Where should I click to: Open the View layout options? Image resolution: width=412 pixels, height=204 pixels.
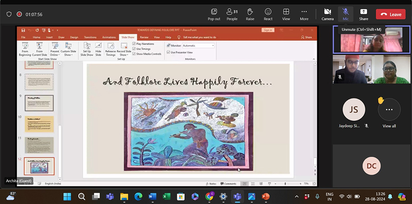click(286, 14)
